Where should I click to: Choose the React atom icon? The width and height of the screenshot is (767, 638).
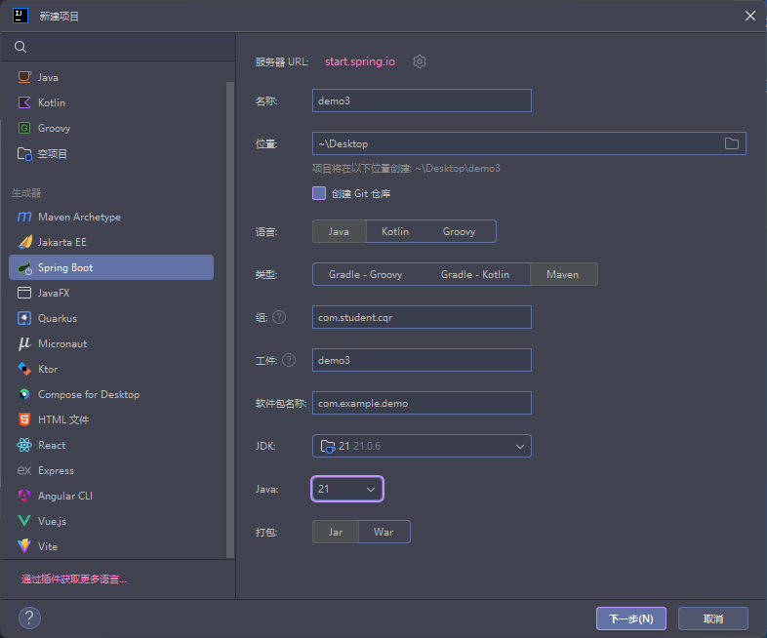[x=24, y=445]
